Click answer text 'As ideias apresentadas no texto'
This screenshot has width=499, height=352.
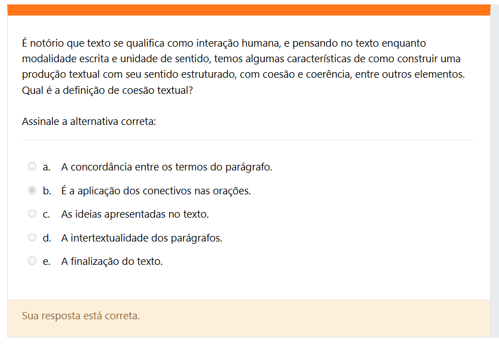click(135, 214)
